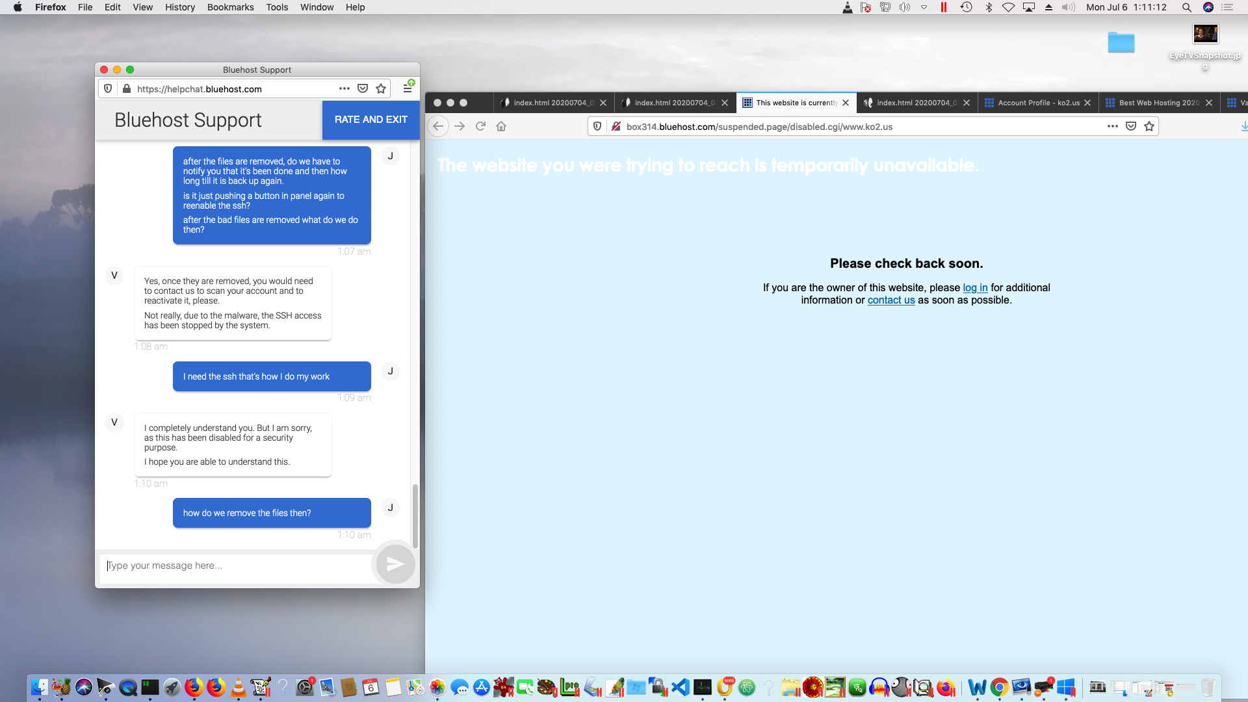
Task: Open App Store from the Dock
Action: (x=482, y=687)
